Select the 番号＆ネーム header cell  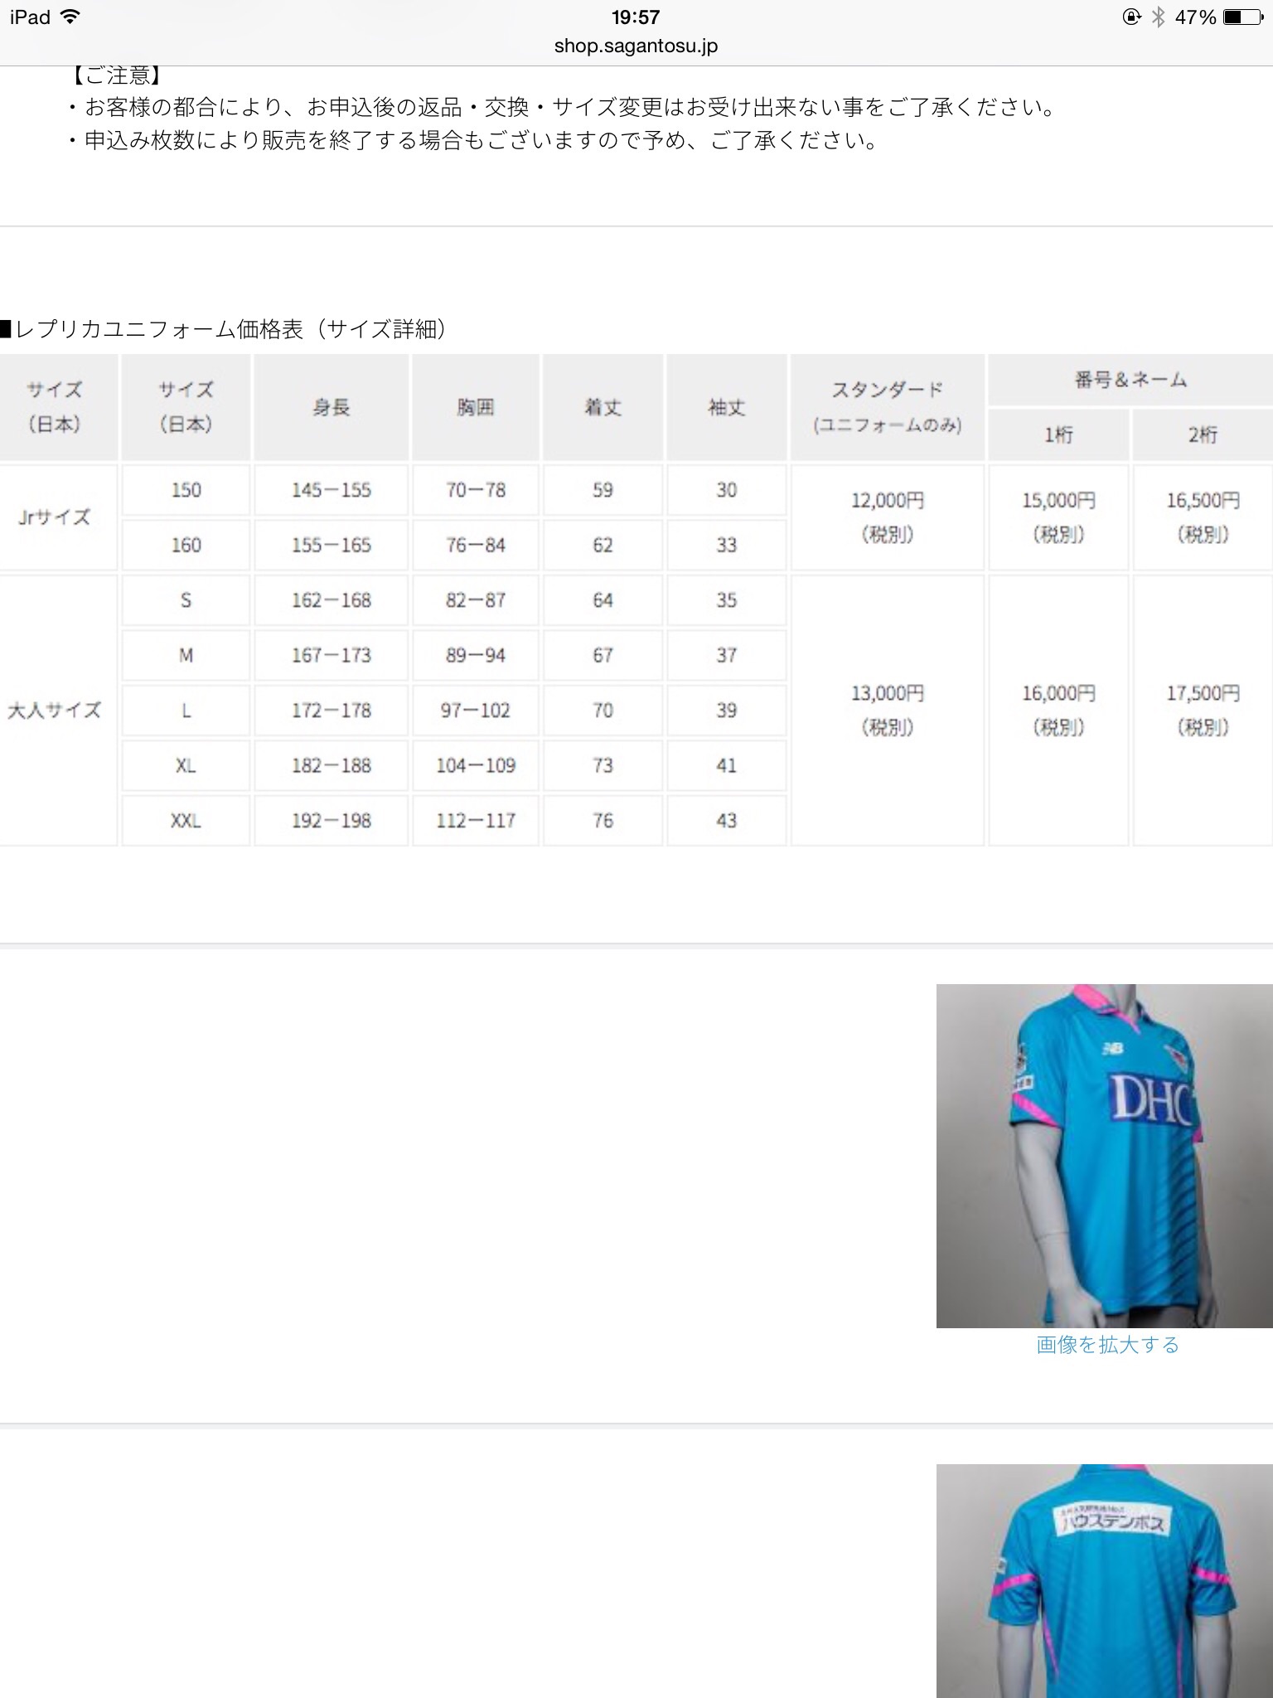click(1130, 381)
